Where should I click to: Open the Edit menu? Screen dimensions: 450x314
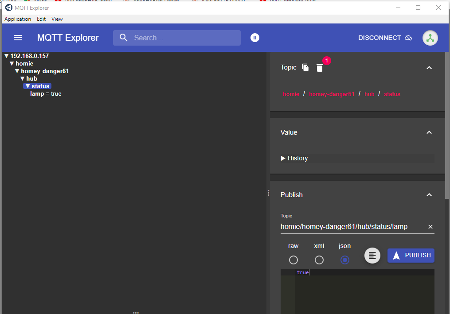click(x=41, y=19)
